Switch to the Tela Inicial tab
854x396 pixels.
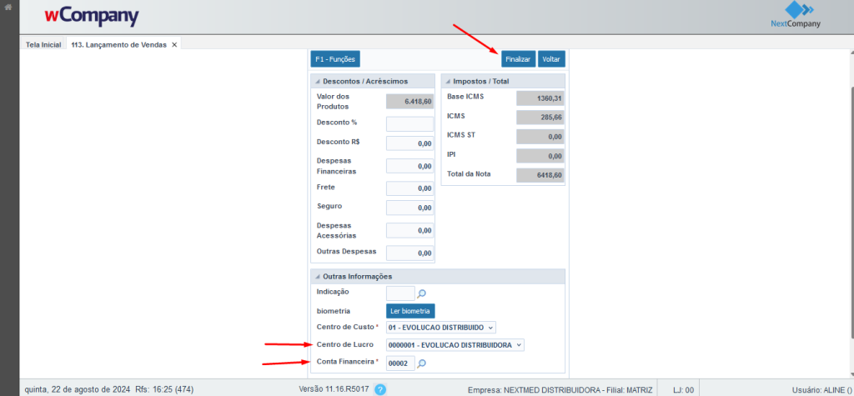(43, 44)
